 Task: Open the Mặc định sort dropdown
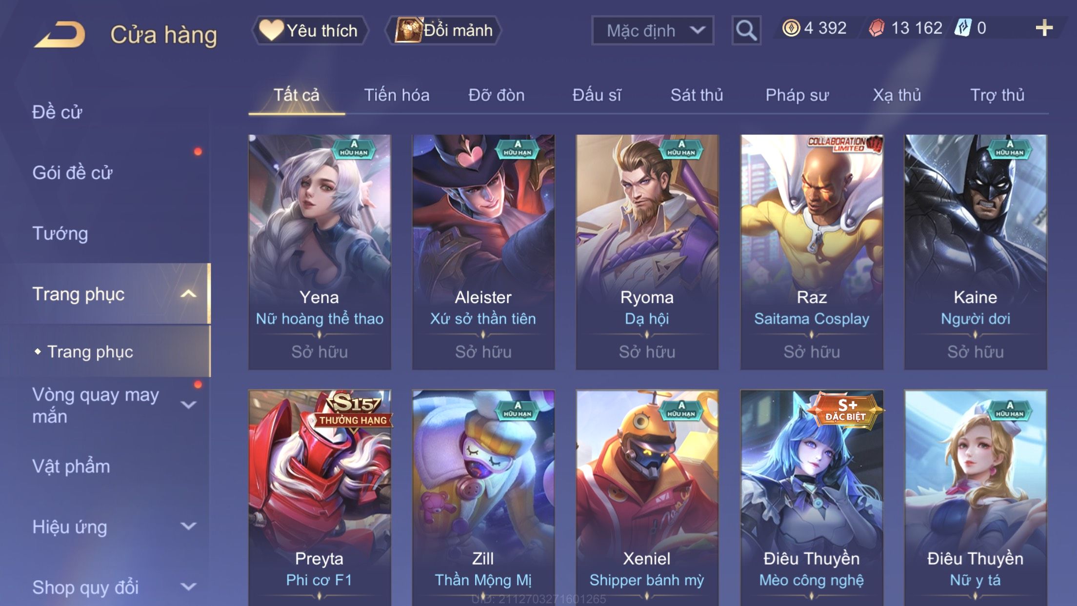click(x=653, y=30)
